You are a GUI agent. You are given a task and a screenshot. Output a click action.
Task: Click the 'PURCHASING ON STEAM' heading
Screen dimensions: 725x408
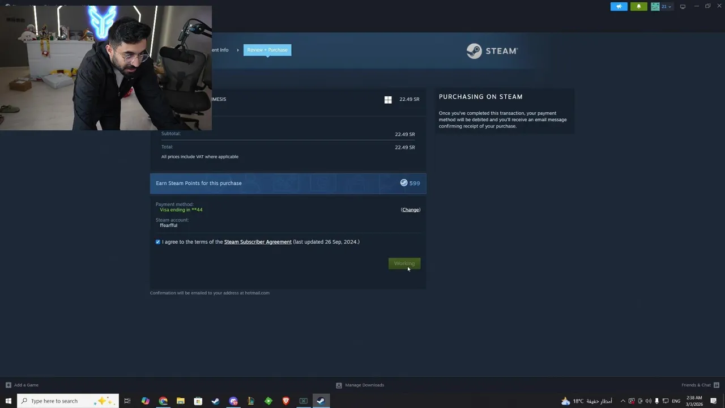click(x=481, y=97)
